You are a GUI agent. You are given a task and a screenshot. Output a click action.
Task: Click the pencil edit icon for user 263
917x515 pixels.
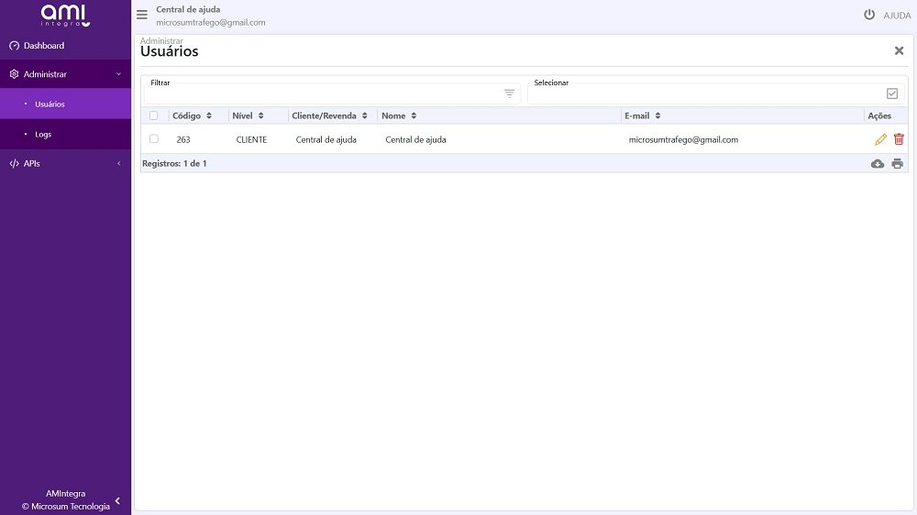coord(880,139)
